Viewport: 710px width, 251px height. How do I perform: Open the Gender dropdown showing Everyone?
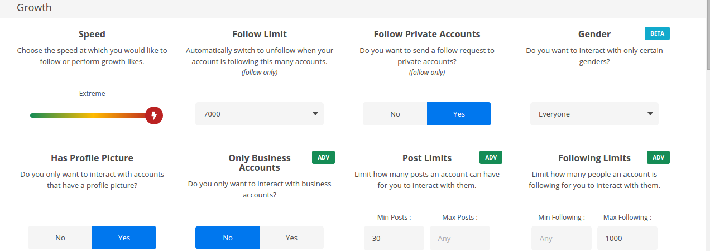[x=594, y=114]
